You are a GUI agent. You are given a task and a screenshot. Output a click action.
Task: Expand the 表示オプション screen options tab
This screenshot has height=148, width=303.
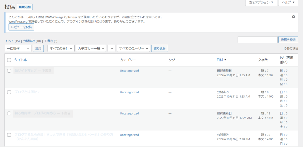(261, 2)
